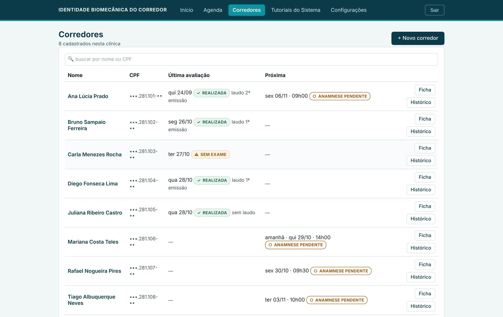Open Ficha for Rafael Nogueira Pires

pyautogui.click(x=425, y=265)
